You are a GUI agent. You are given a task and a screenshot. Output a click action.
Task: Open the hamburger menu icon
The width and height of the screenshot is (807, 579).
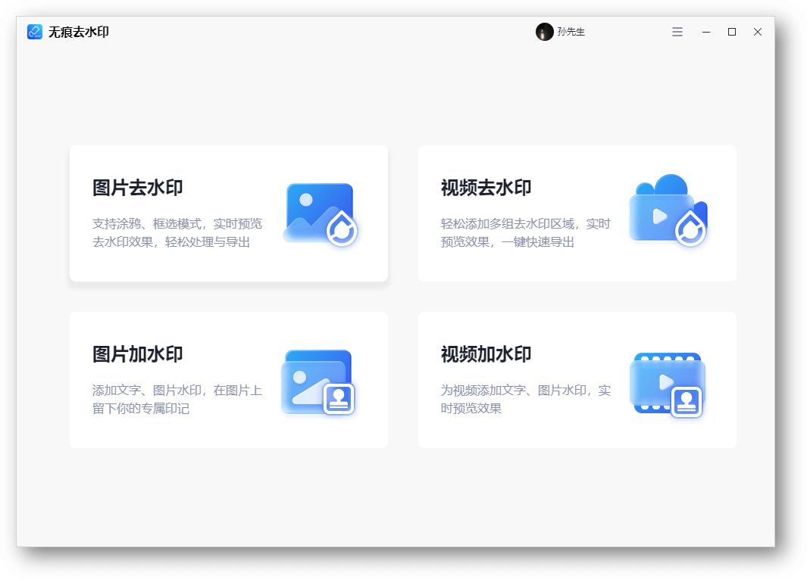pos(675,33)
